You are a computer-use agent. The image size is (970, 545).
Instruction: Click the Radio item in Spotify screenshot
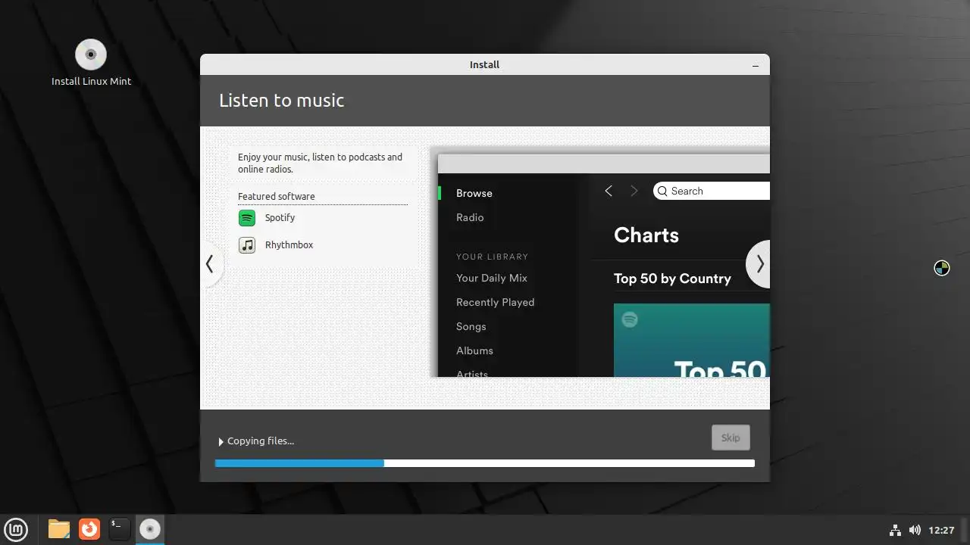click(470, 217)
